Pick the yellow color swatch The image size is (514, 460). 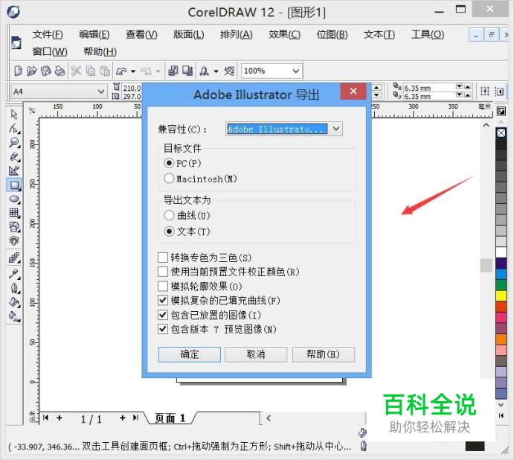pos(501,296)
